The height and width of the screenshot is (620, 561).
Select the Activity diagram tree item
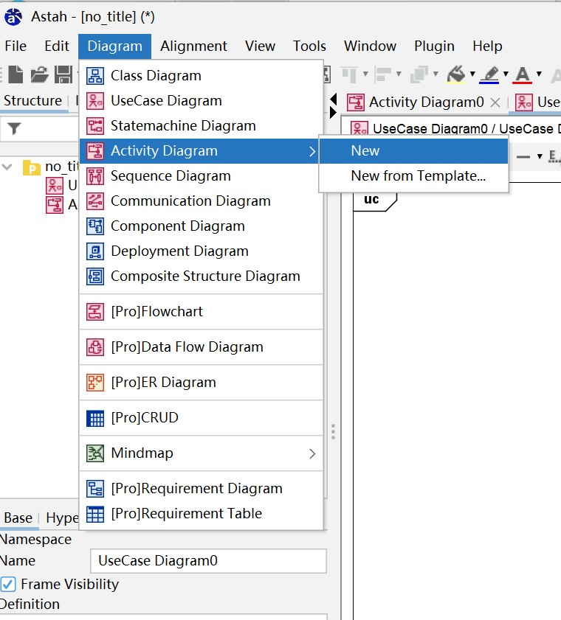(62, 205)
